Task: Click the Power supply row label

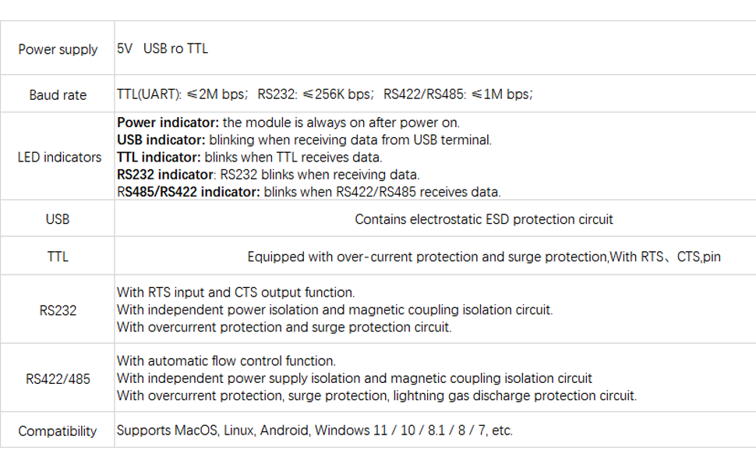Action: (x=58, y=49)
